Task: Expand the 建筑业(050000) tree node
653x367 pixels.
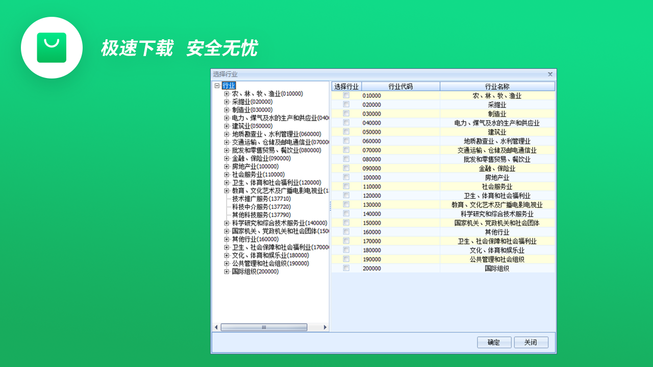Action: click(226, 126)
